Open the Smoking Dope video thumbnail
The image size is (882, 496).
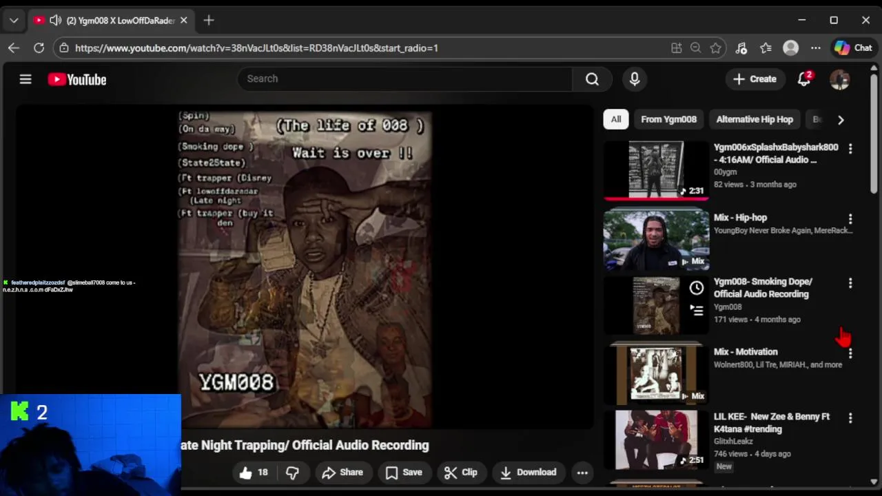pos(656,306)
